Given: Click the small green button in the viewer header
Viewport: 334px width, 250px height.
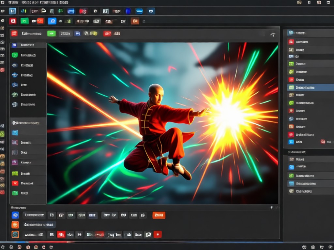Looking at the screenshot, I should [52, 34].
